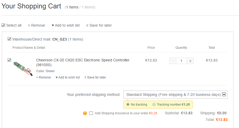Open the Cheerson ESC product thumbnail

tap(22, 68)
